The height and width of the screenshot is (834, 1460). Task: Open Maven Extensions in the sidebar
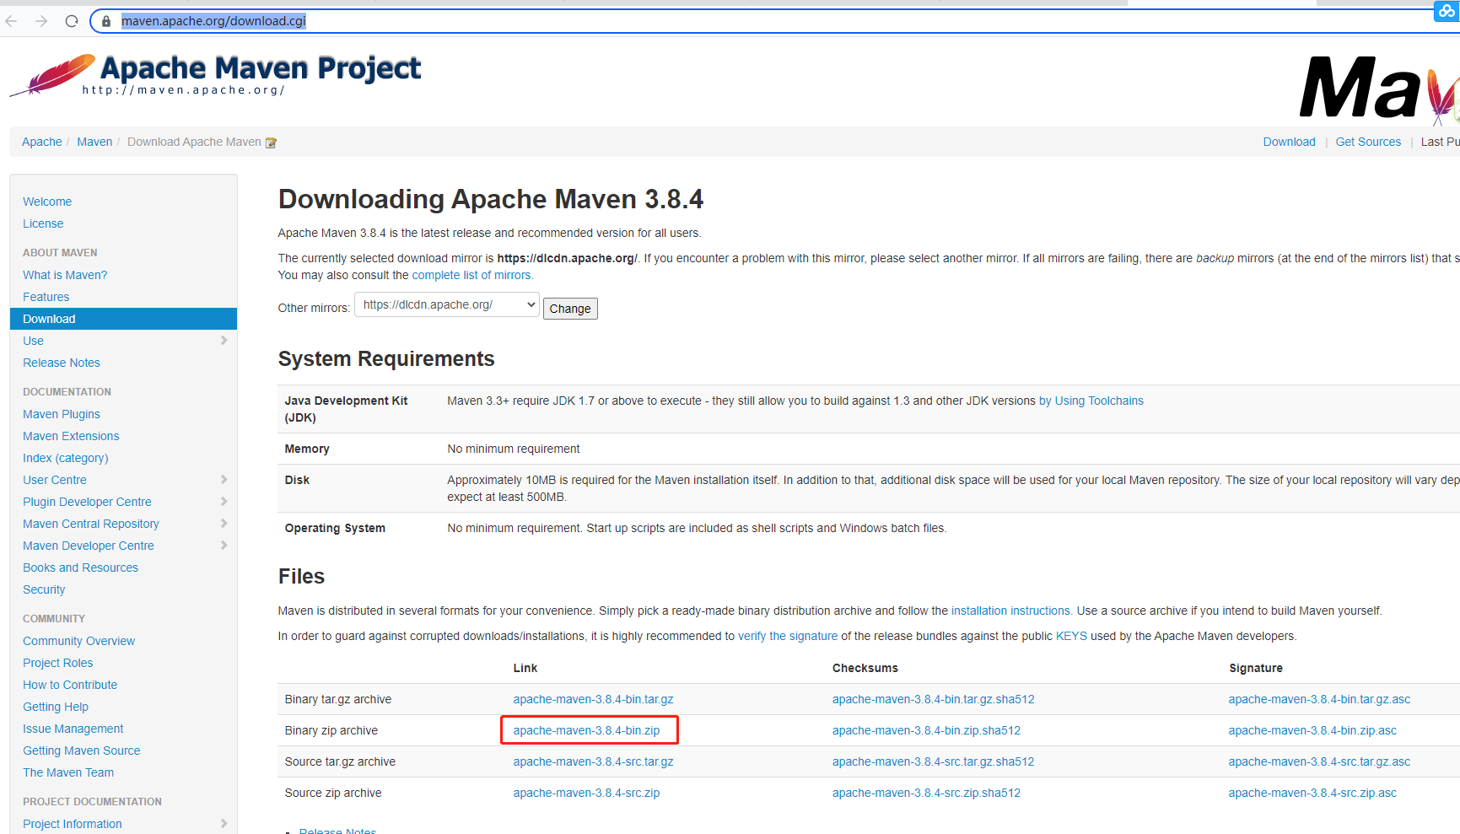tap(71, 436)
